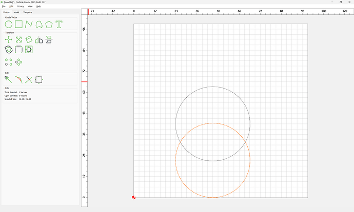Open the Offset Vector tool
354x212 pixels.
(9, 50)
